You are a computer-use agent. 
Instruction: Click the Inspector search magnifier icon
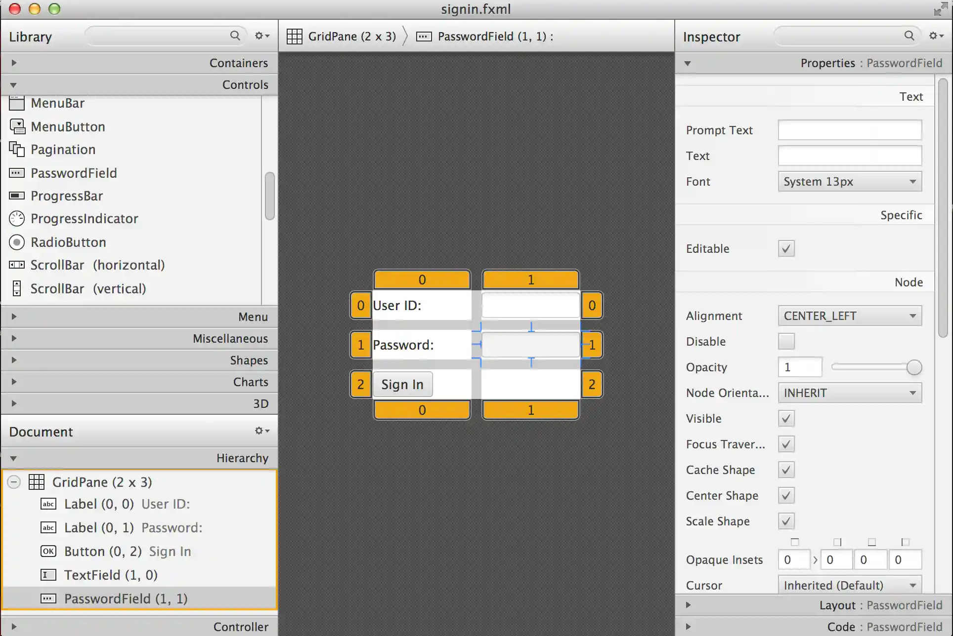pos(909,36)
